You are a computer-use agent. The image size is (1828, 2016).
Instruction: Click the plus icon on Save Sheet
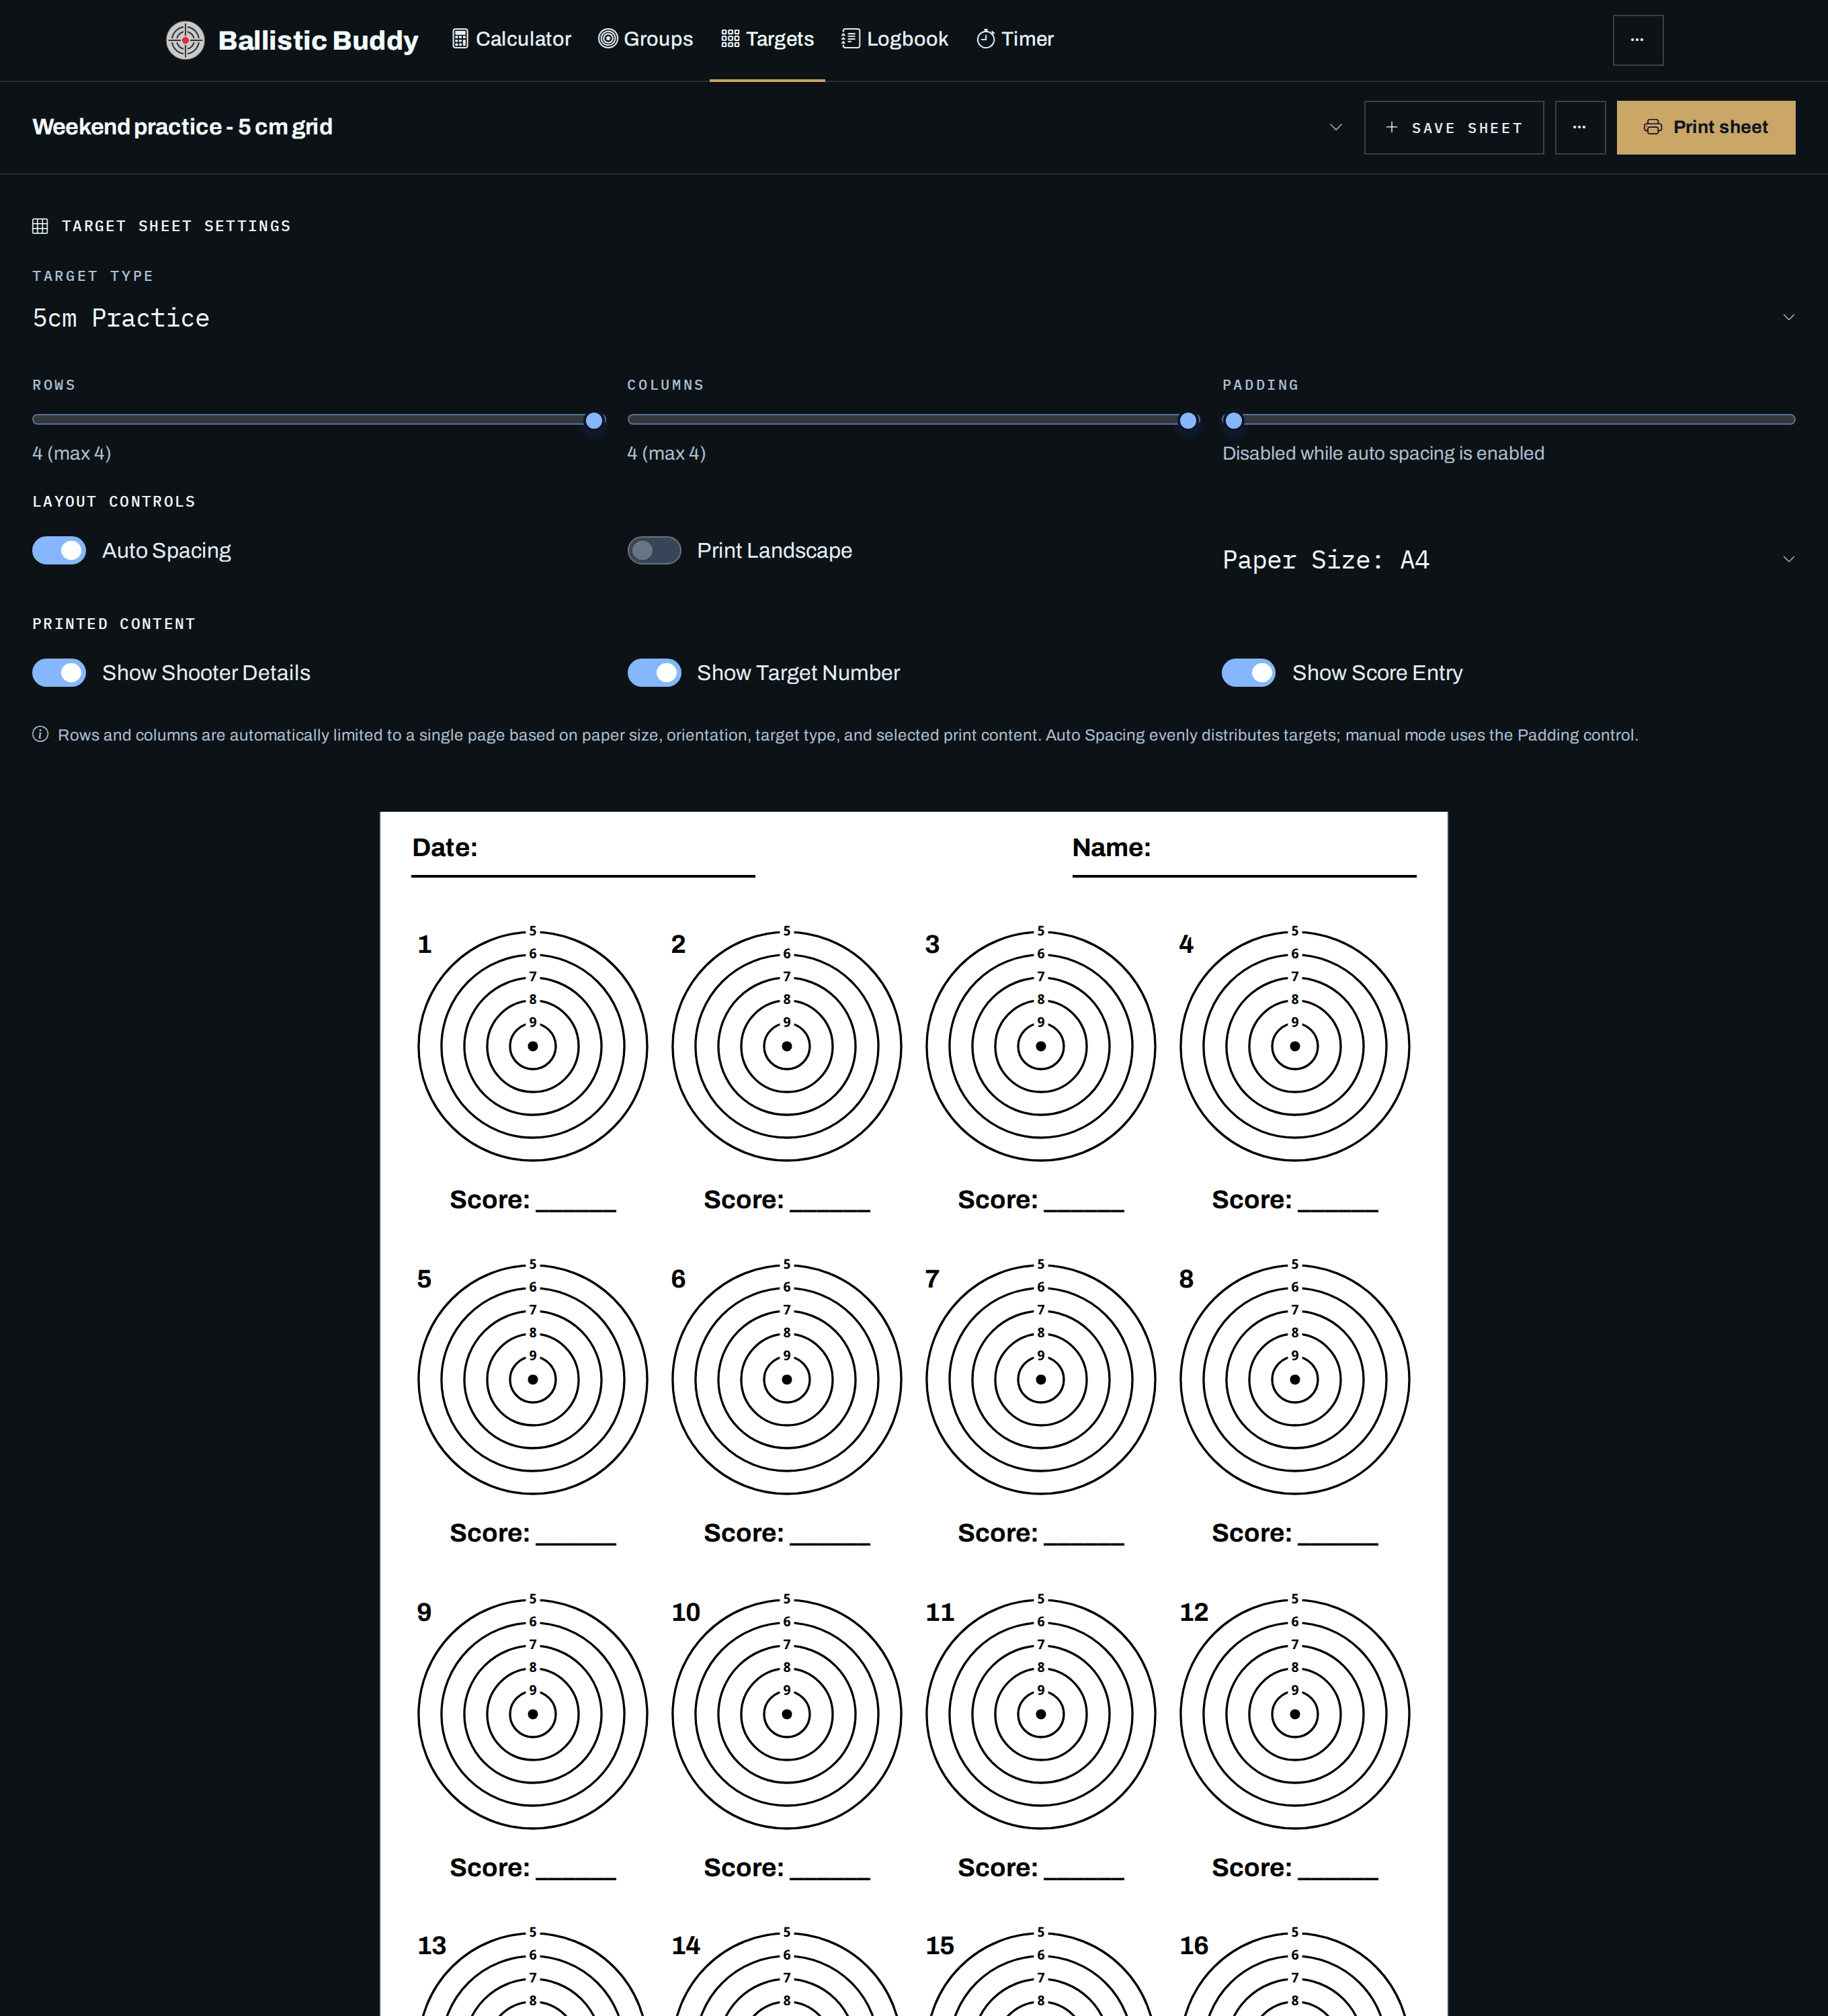1391,127
